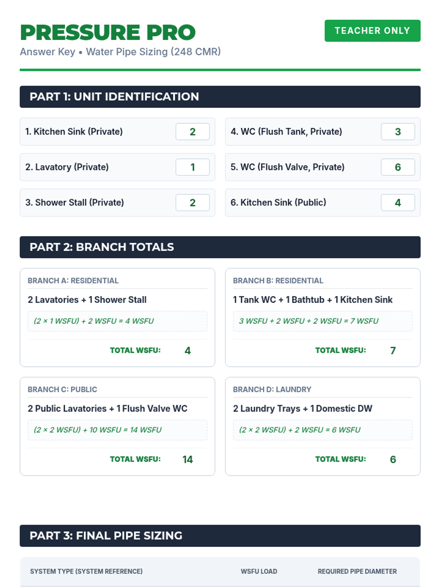The height and width of the screenshot is (587, 440).
Task: Select the WC (Flush Tank, Private) answer box
Action: [x=398, y=132]
